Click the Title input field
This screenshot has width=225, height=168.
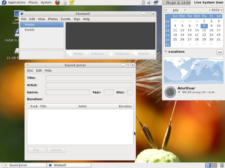pyautogui.click(x=89, y=78)
